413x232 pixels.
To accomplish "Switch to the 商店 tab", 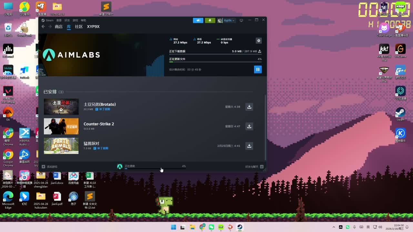I will [x=58, y=27].
